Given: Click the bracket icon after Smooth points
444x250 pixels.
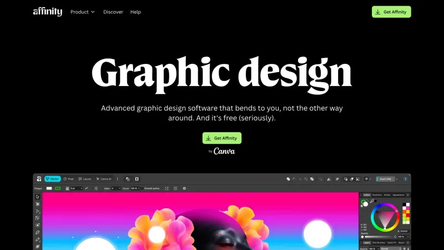Looking at the screenshot, I should pos(167,188).
